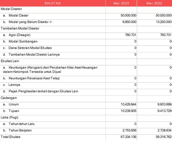172x141 pixels.
Task: Click the EKUITAS column header
Action: [53, 3]
